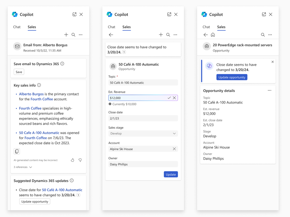
Task: Pop out the right Copilot panel
Action: tap(264, 15)
